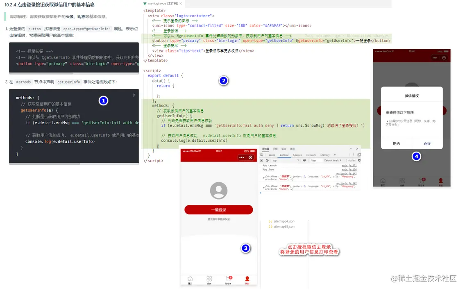
Task: Open the Memory devtools tab
Action: [x=325, y=155]
